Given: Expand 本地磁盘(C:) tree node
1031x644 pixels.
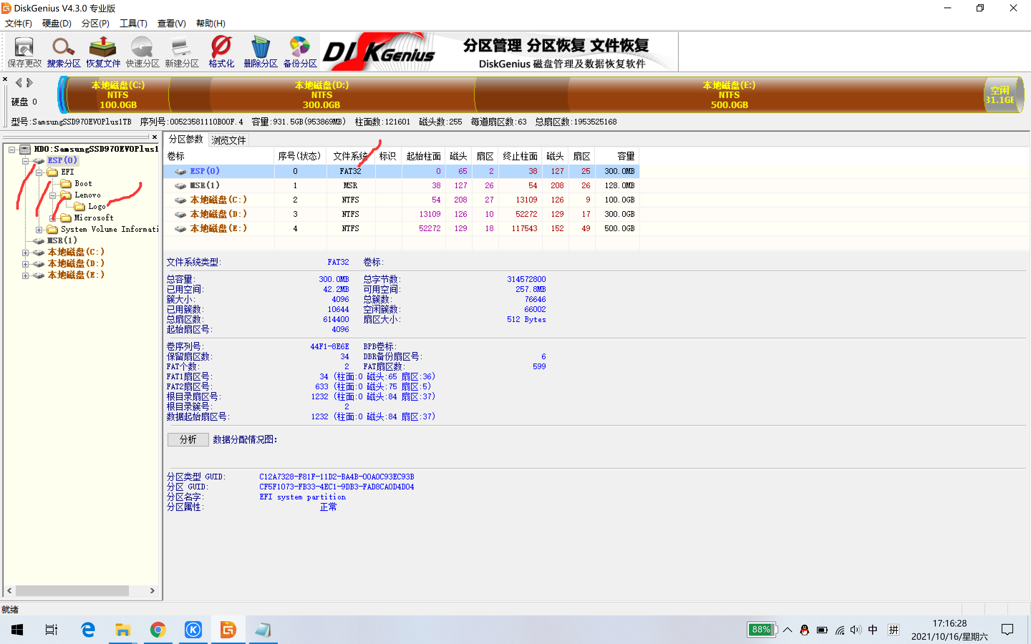Looking at the screenshot, I should pyautogui.click(x=25, y=253).
